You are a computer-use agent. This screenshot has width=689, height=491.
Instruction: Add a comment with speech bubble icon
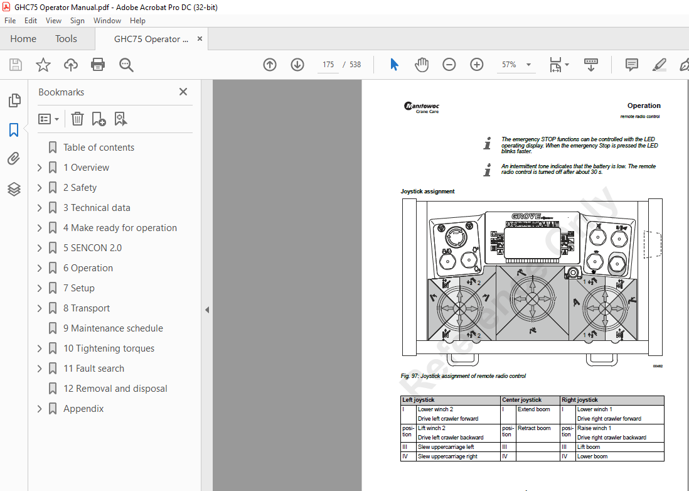click(631, 65)
